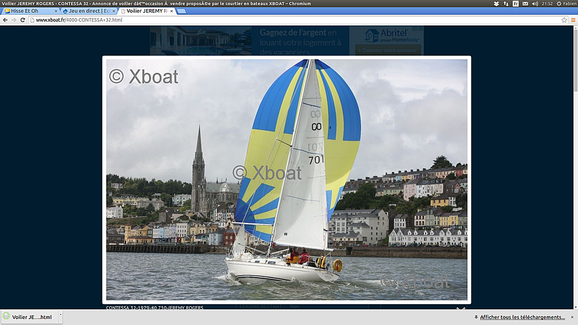Reload the xboat.fr page

(23, 20)
